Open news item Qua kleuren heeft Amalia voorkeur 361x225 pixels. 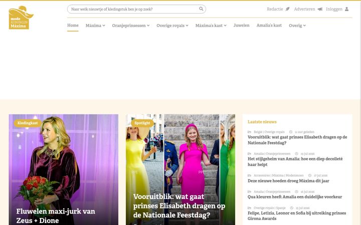click(x=295, y=197)
